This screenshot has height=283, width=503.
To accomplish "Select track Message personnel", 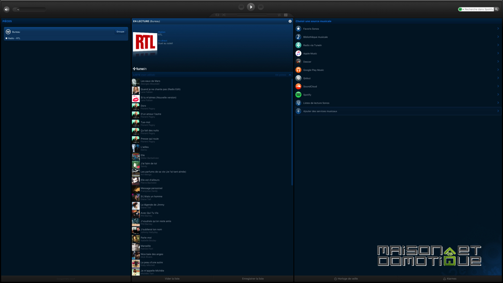I will (212, 190).
